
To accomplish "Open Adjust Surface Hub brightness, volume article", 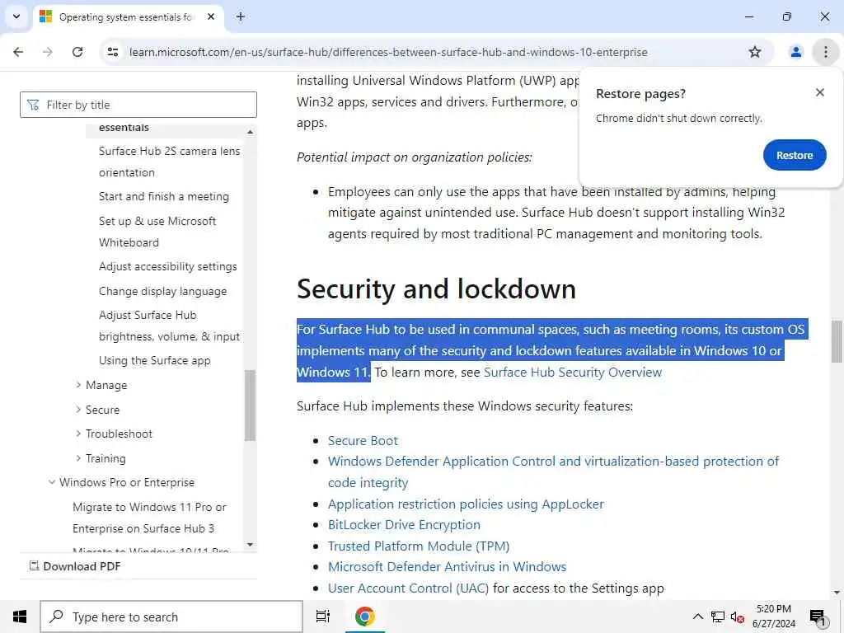I will tap(169, 326).
